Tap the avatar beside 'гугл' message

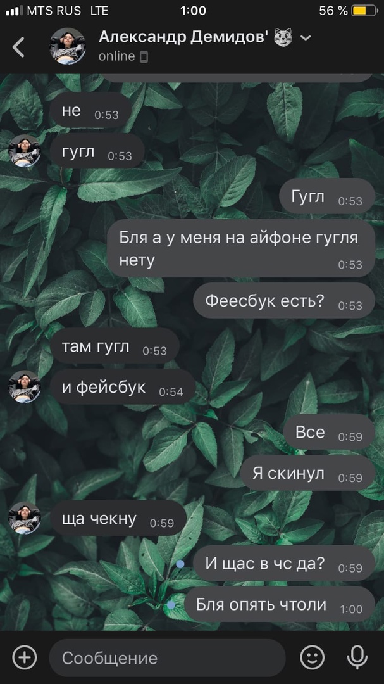(x=25, y=151)
